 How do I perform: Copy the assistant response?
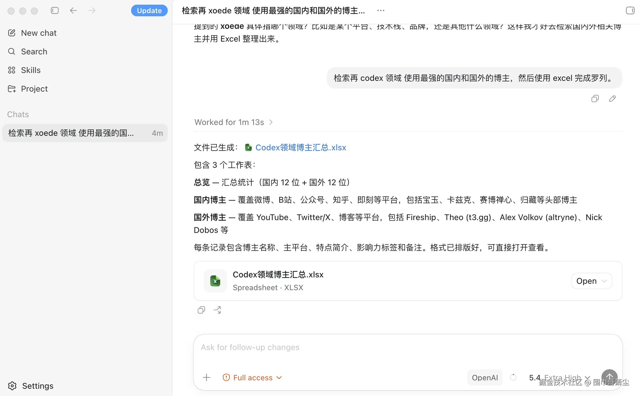[201, 310]
